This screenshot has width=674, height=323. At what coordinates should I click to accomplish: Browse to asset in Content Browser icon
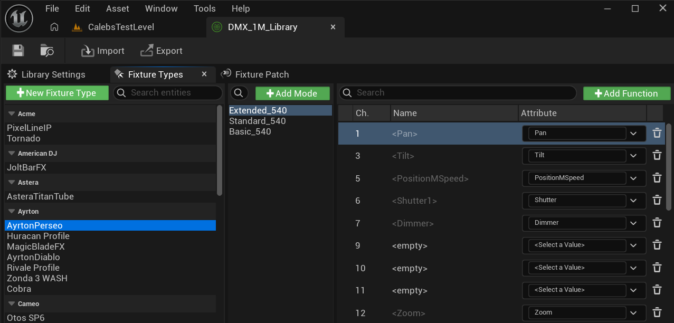(x=47, y=51)
